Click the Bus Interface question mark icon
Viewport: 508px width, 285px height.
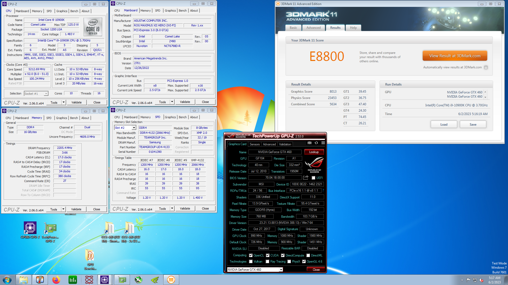(x=323, y=191)
